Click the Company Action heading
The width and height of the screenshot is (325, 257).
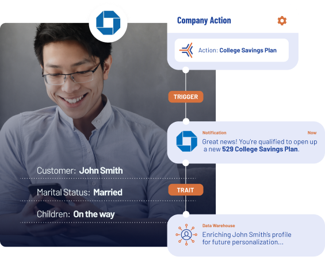(x=204, y=21)
